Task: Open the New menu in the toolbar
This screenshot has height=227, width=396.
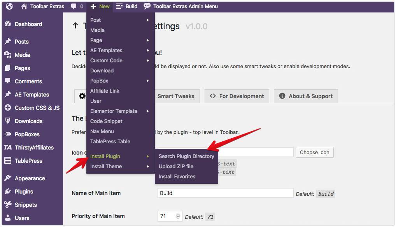Action: point(100,6)
